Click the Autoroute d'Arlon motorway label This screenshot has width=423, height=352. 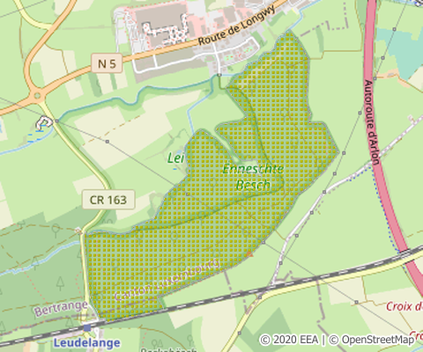pyautogui.click(x=372, y=122)
